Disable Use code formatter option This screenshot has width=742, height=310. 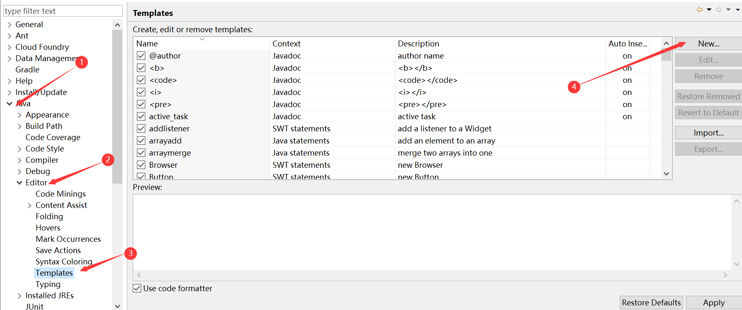(137, 288)
